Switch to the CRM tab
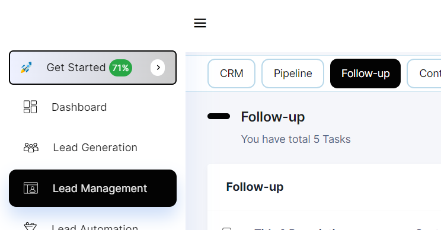The width and height of the screenshot is (441, 230). tap(232, 74)
